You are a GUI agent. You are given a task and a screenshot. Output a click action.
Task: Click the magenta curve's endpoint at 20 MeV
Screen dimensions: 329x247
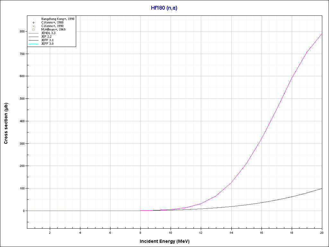point(322,34)
